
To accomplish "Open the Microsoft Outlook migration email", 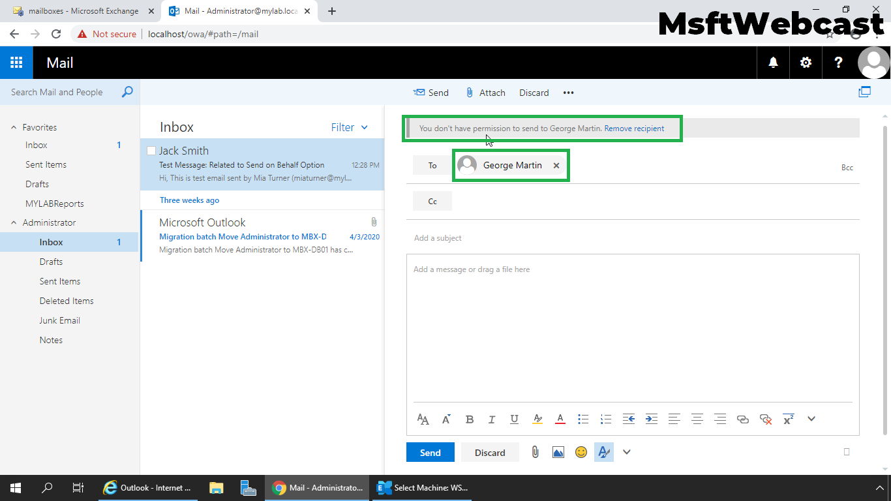I will (262, 235).
